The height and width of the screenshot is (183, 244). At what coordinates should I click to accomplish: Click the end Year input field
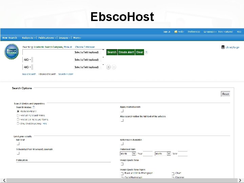click(183, 154)
